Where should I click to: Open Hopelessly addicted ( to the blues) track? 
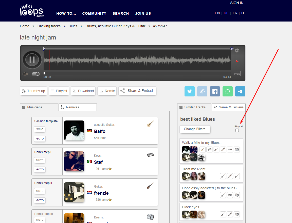(209, 188)
